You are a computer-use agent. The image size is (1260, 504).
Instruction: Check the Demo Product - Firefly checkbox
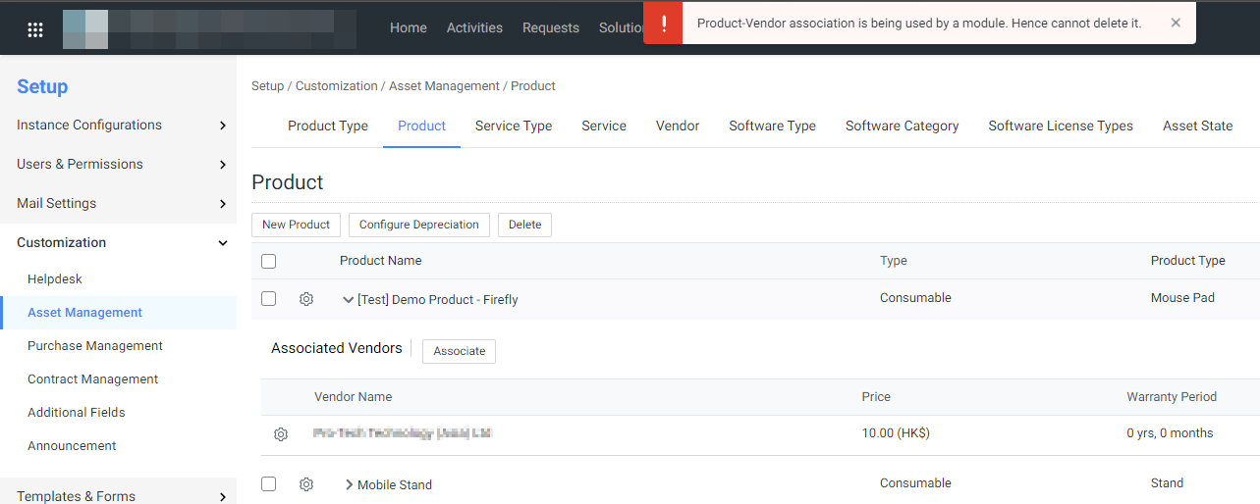tap(269, 298)
